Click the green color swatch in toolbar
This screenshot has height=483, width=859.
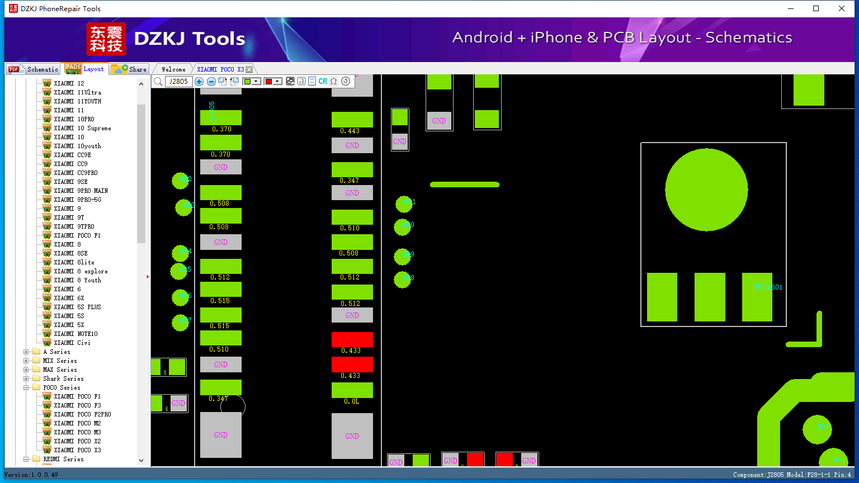tap(247, 82)
